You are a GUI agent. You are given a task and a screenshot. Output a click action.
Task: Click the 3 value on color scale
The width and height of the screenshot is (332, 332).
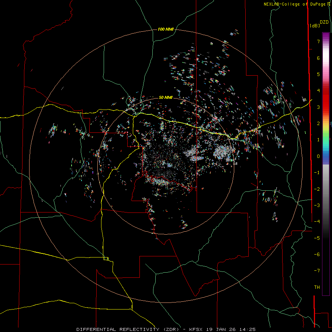(318, 107)
